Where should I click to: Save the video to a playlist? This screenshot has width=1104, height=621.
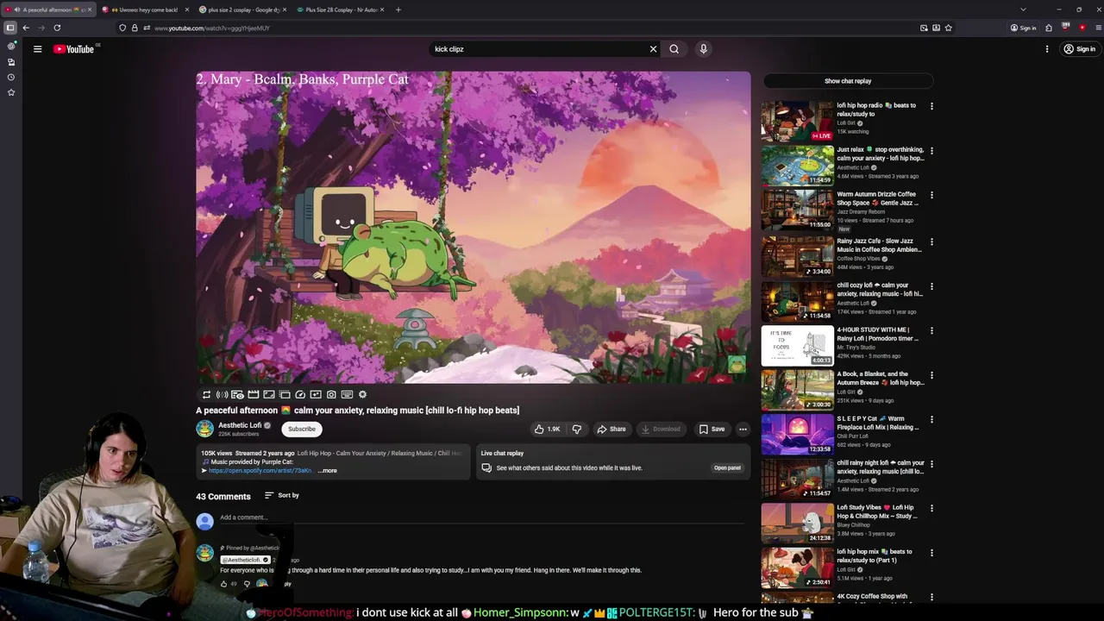point(712,429)
